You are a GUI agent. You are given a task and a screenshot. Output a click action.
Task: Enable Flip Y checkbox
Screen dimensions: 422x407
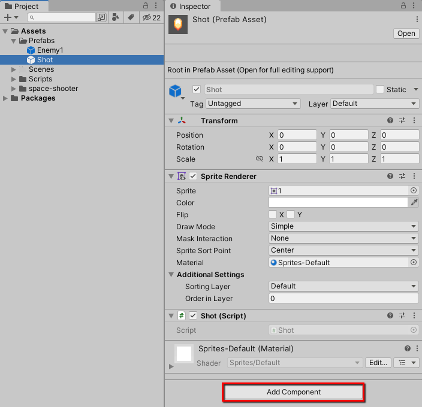(291, 214)
